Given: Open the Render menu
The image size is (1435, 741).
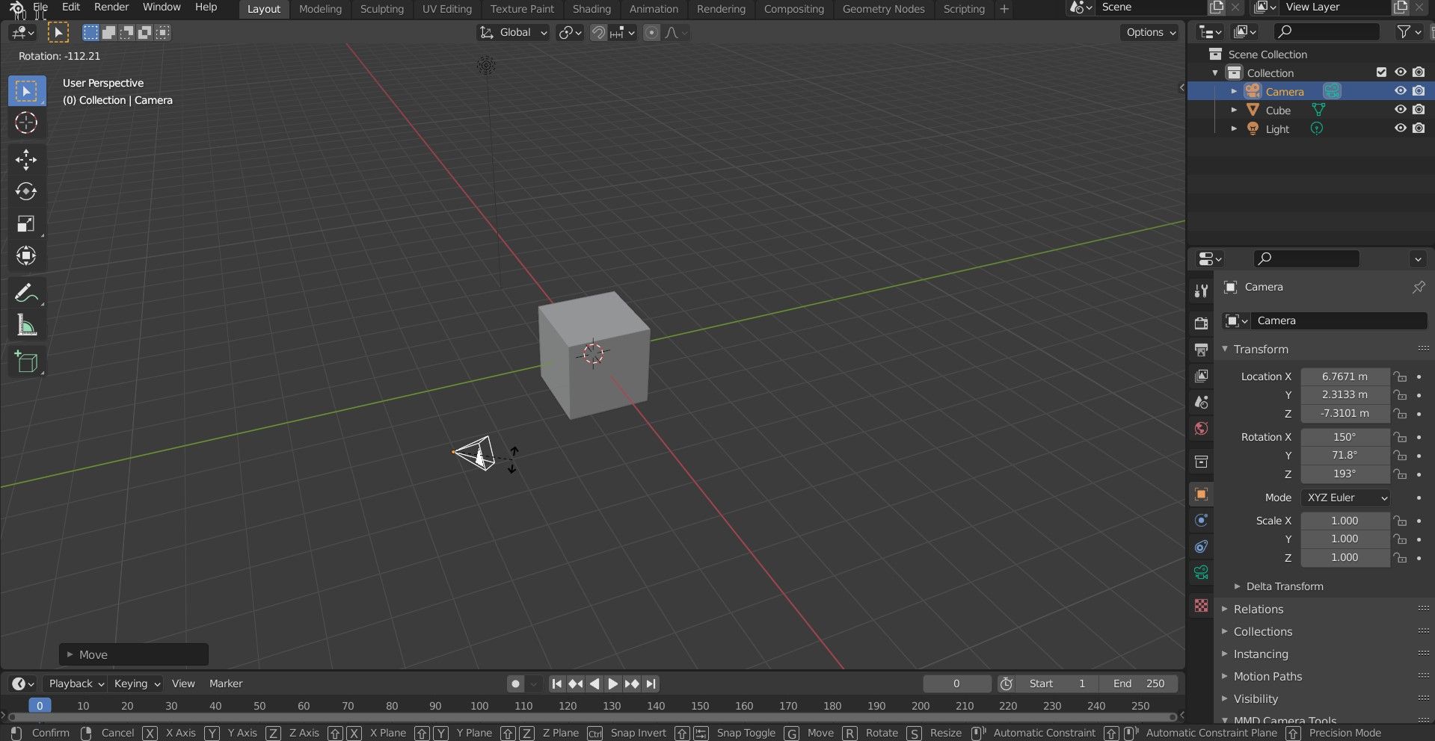Looking at the screenshot, I should [111, 7].
